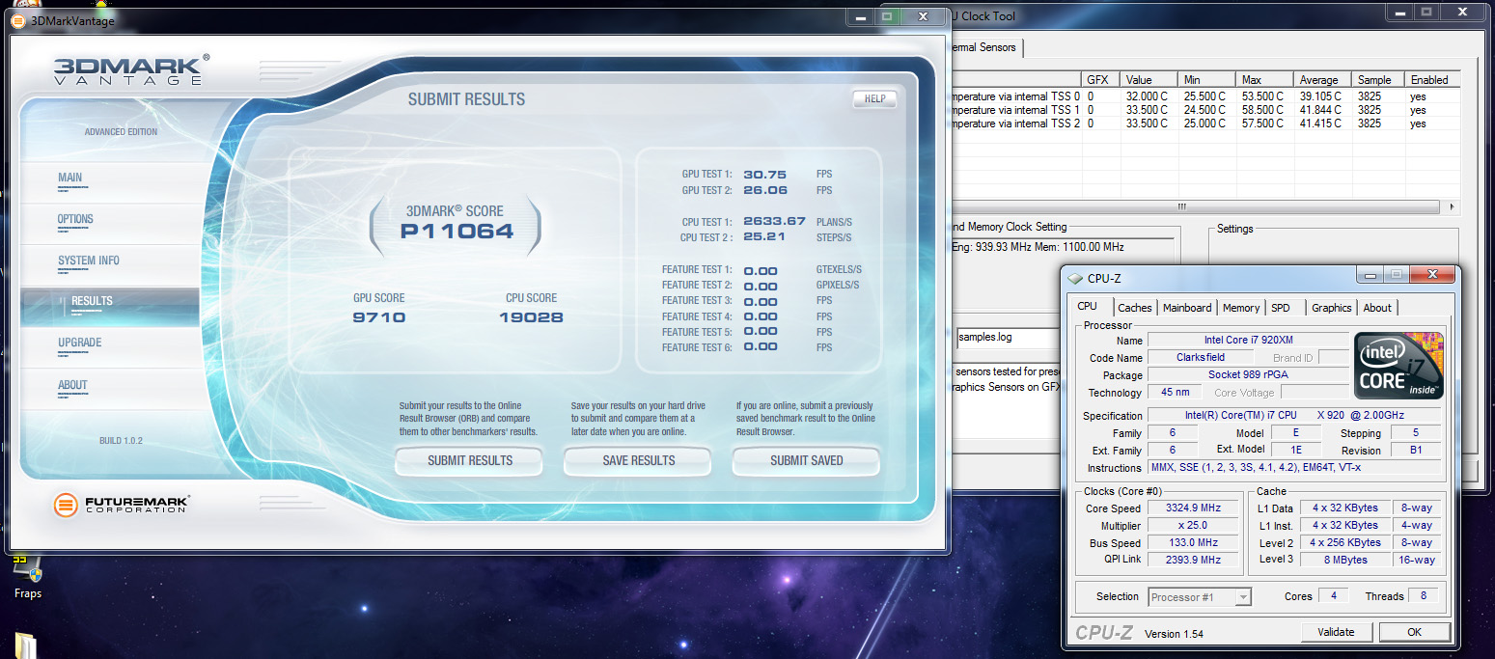Click the Sample column header
The width and height of the screenshot is (1495, 659).
[1377, 79]
